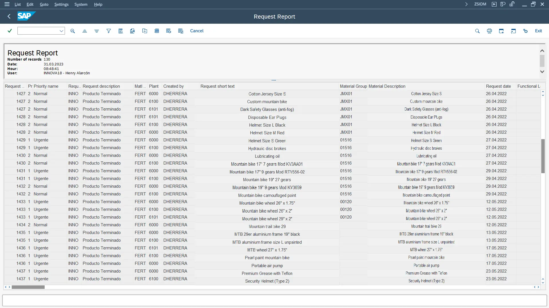This screenshot has height=308, width=549.
Task: Sort the list in descending order
Action: pos(97,31)
